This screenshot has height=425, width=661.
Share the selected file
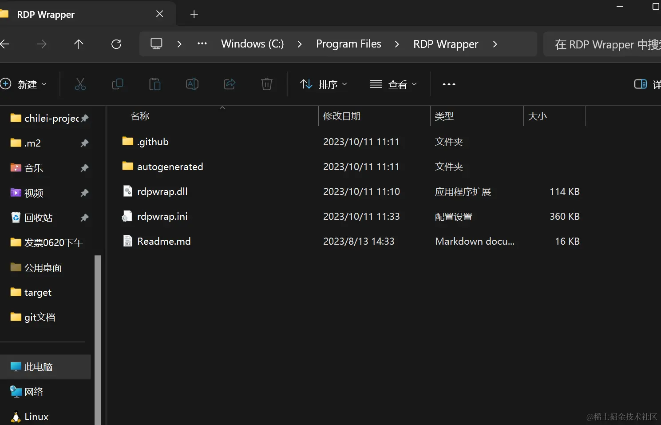(x=230, y=84)
